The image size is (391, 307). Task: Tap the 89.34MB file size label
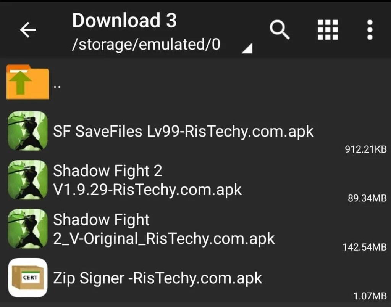[x=367, y=198]
